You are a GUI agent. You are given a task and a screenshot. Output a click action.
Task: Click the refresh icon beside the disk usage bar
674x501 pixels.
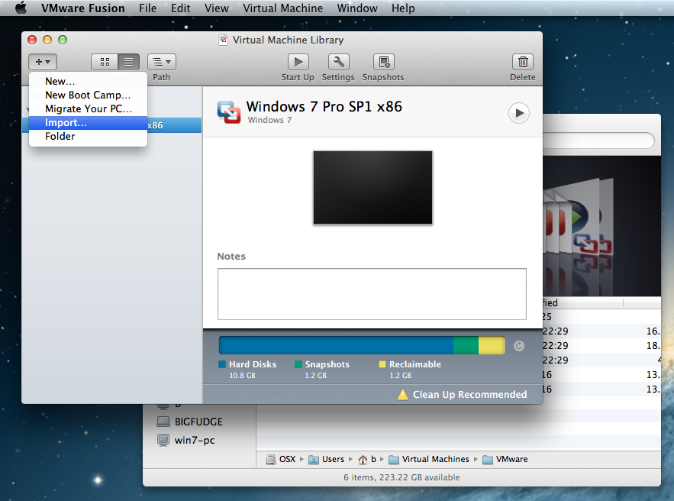[519, 346]
